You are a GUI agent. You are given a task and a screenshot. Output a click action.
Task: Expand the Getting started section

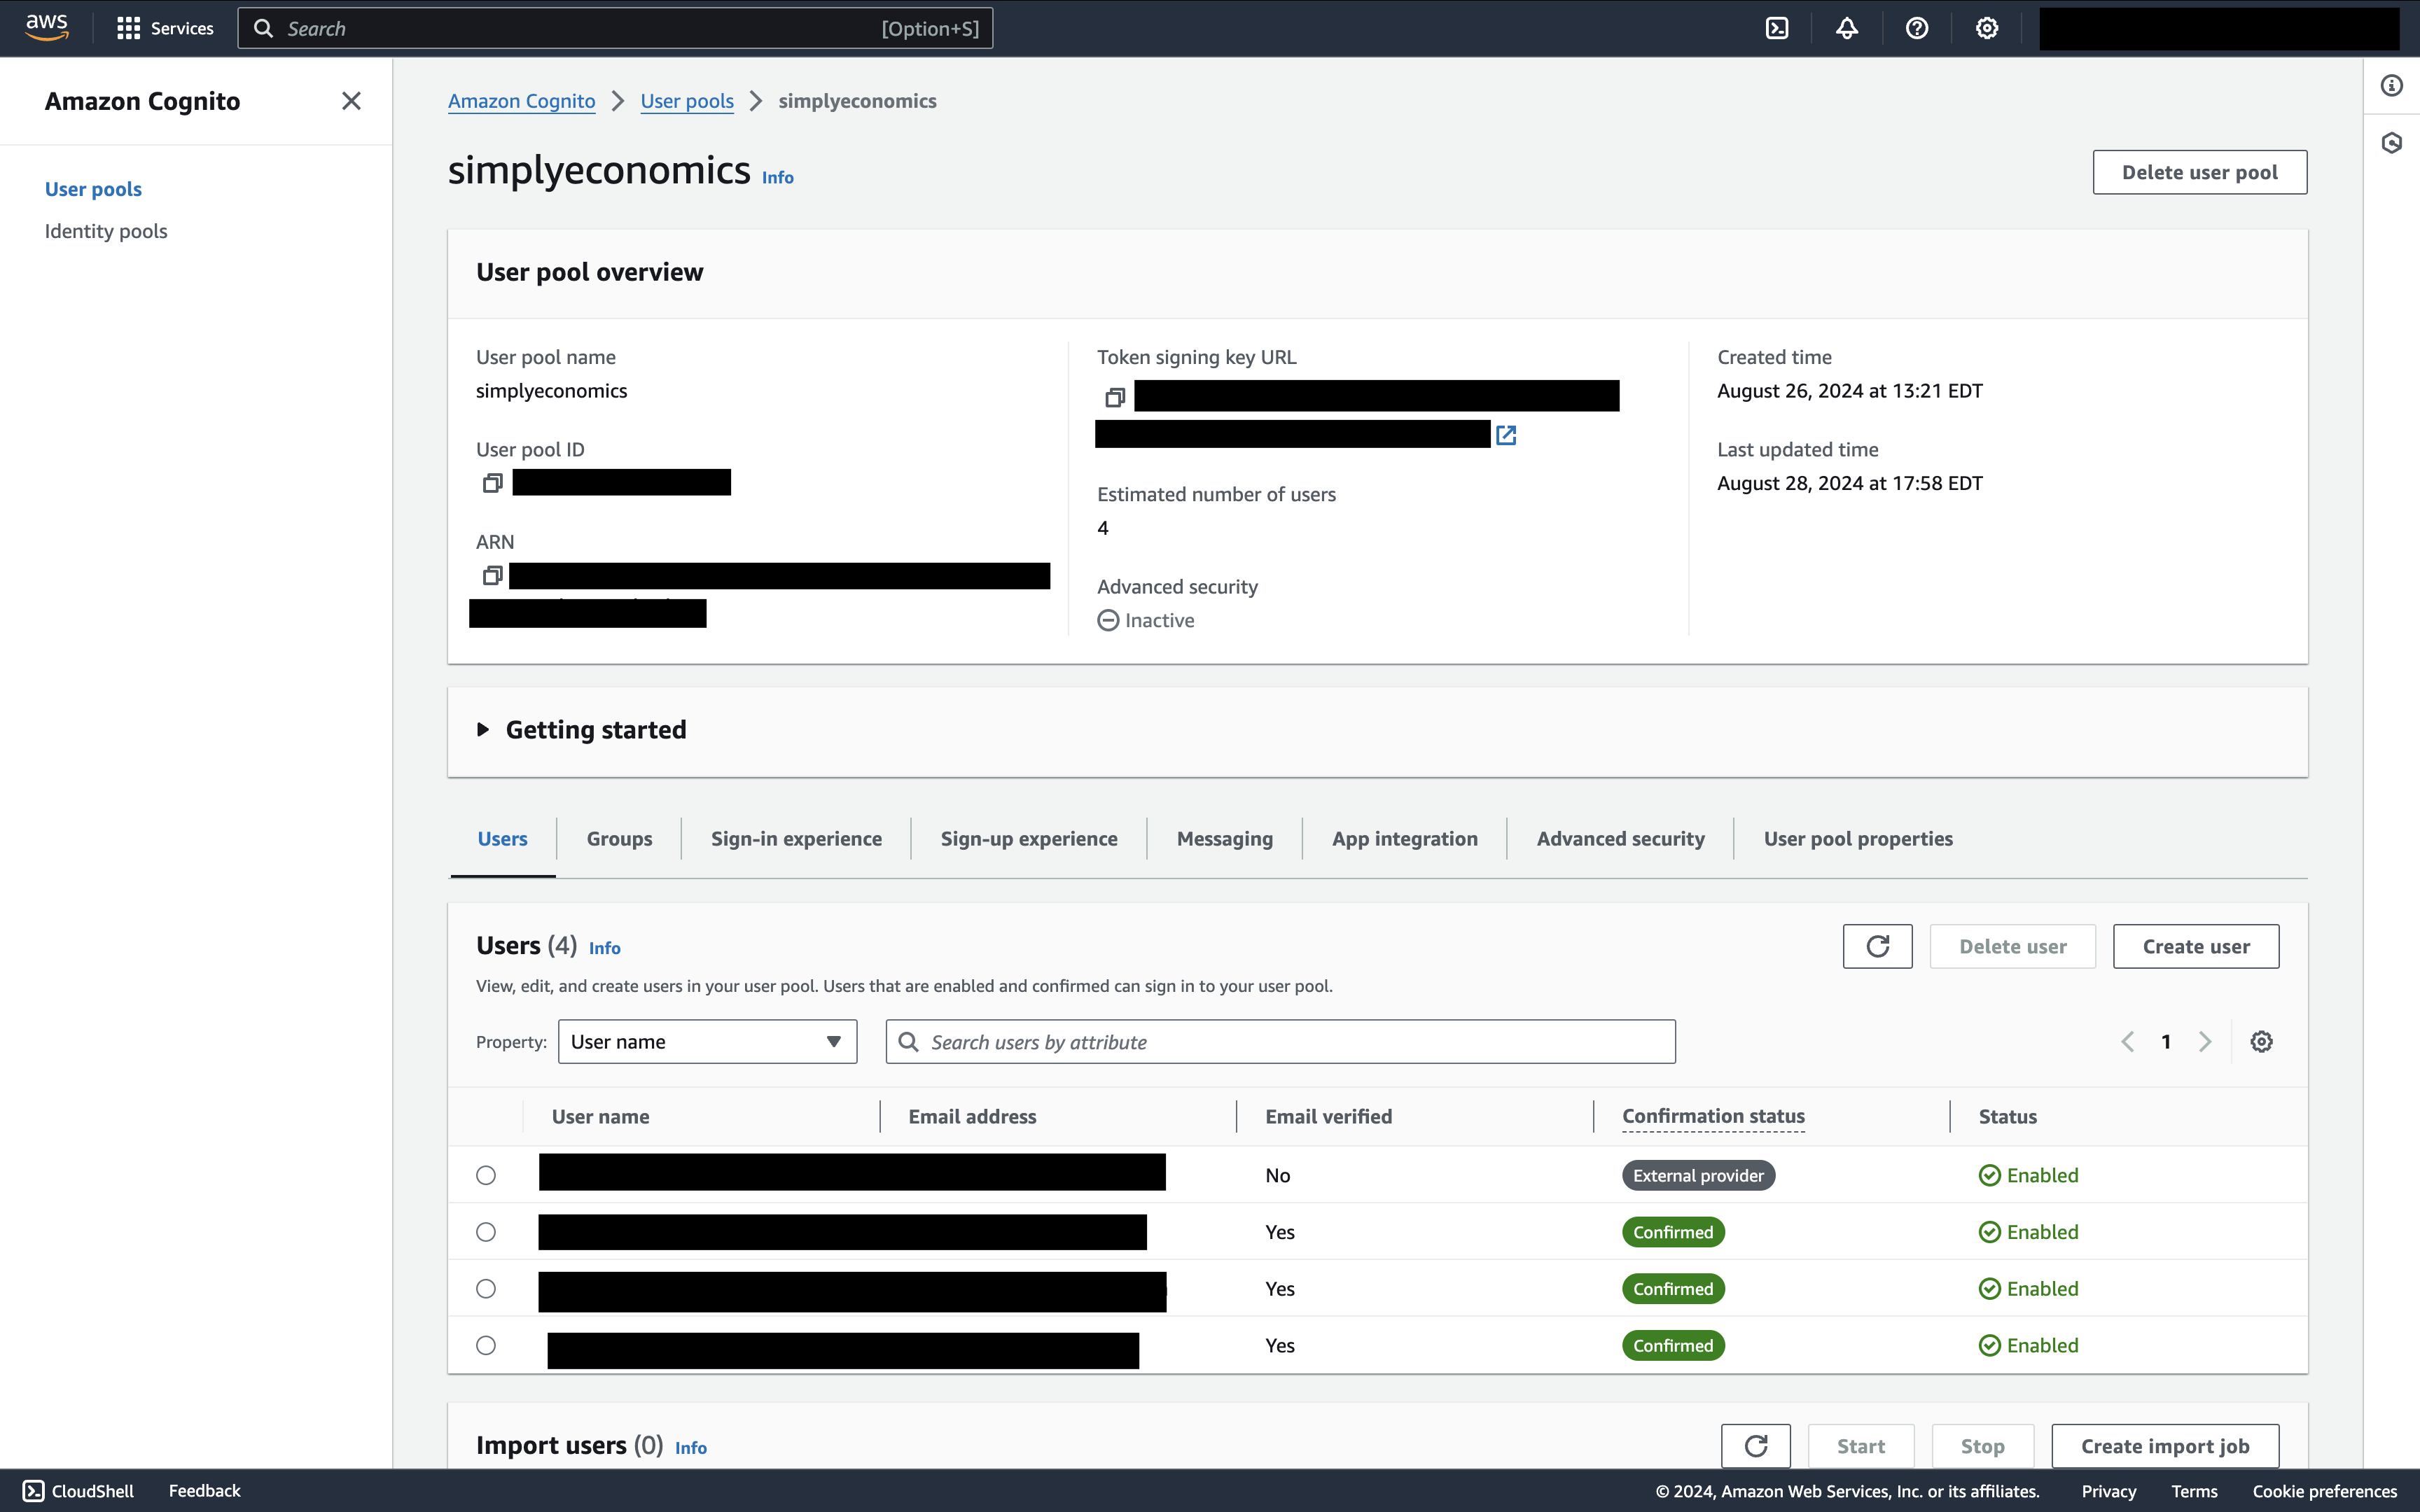[483, 730]
